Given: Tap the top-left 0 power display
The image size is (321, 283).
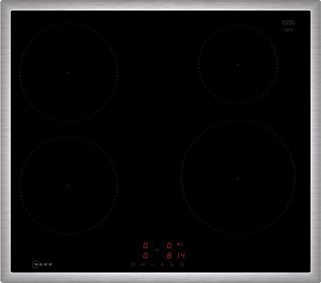Looking at the screenshot, I should (145, 245).
